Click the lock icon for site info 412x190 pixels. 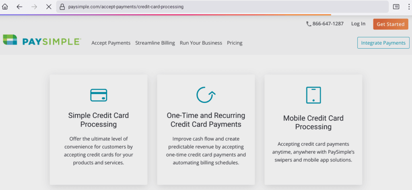tap(62, 7)
